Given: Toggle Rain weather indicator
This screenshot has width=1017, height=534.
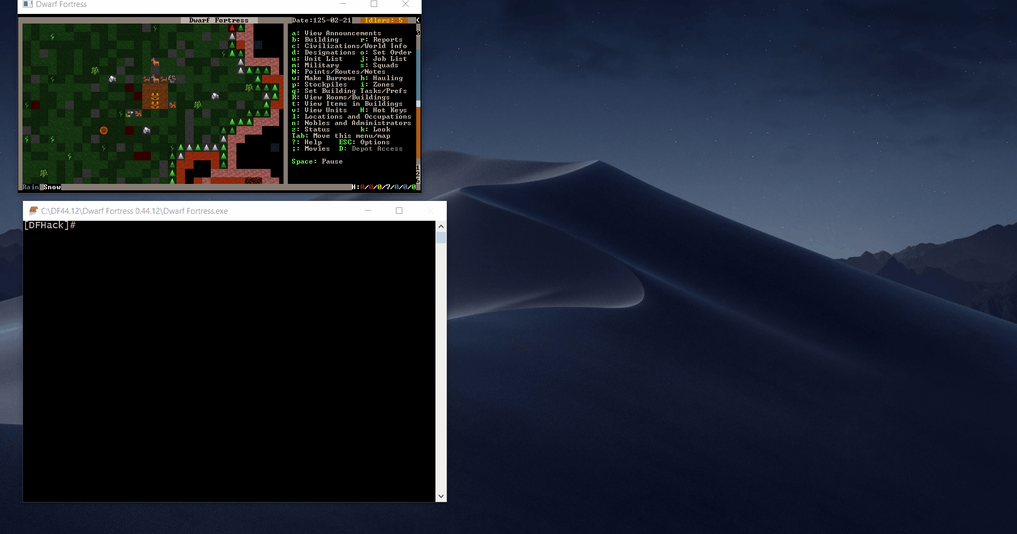Looking at the screenshot, I should tap(30, 187).
